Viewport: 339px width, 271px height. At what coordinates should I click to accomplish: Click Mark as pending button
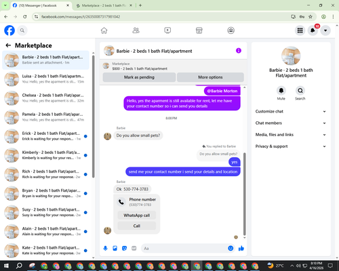[x=139, y=77]
